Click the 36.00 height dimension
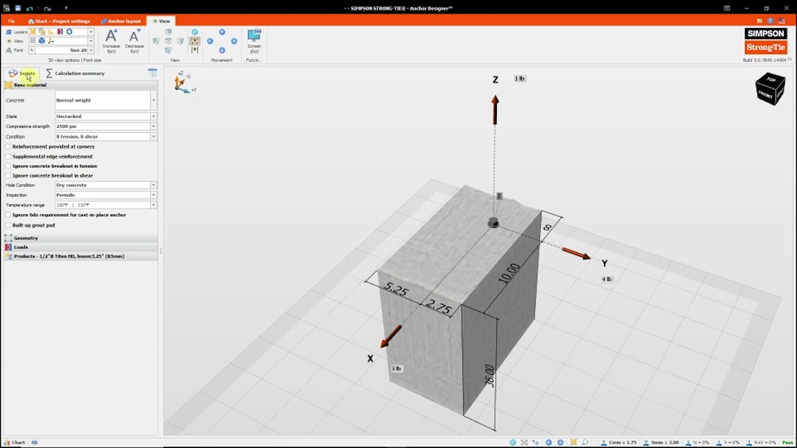The width and height of the screenshot is (797, 448). [x=490, y=376]
